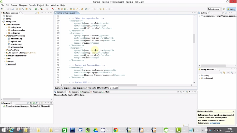Start the server using Servers panel icon
The height and width of the screenshot is (133, 237).
pos(34,103)
